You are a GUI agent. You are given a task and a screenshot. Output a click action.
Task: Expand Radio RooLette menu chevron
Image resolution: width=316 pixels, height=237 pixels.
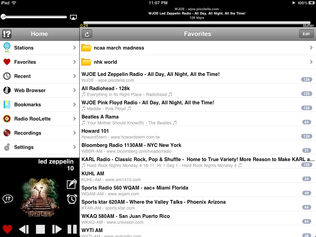tap(75, 119)
